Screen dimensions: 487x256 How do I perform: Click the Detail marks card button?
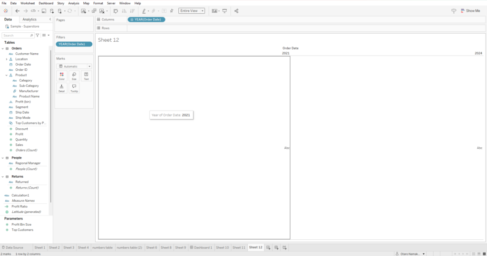(61, 88)
